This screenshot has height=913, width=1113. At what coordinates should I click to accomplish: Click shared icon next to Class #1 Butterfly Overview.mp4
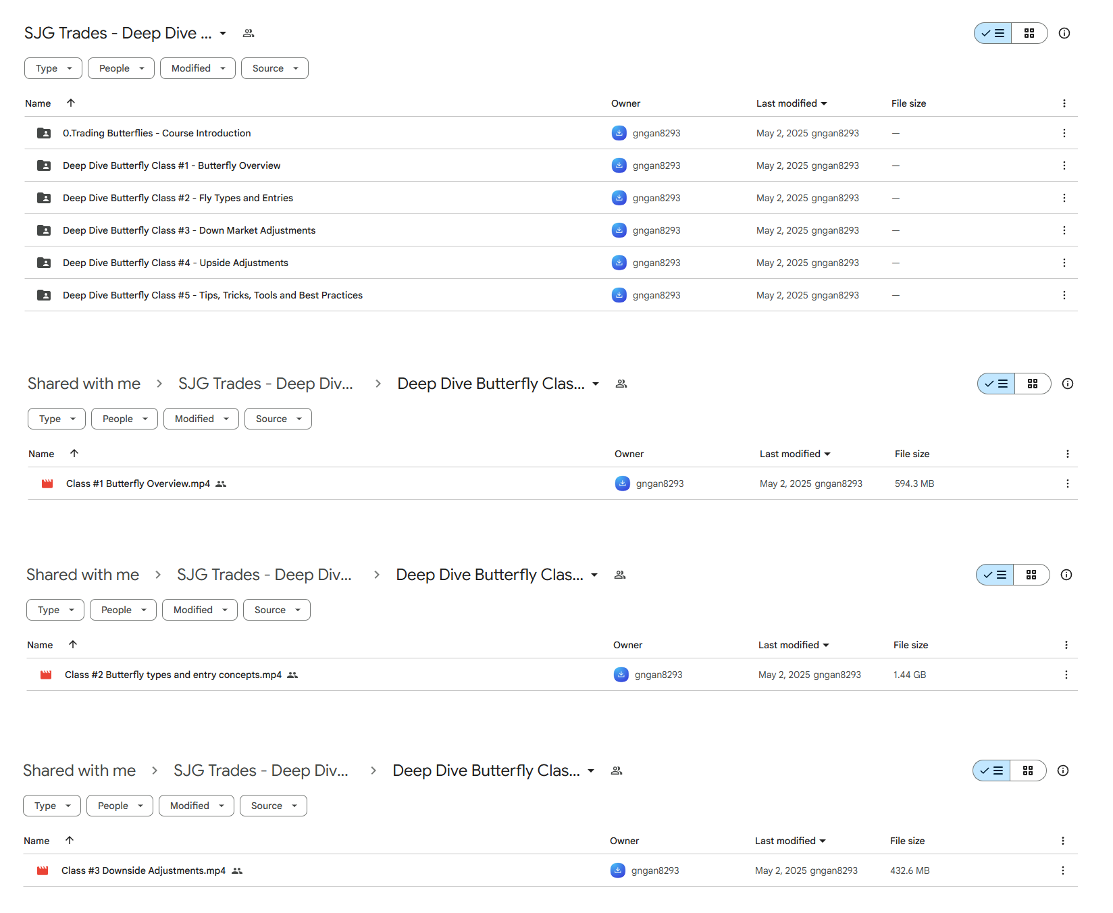tap(221, 484)
